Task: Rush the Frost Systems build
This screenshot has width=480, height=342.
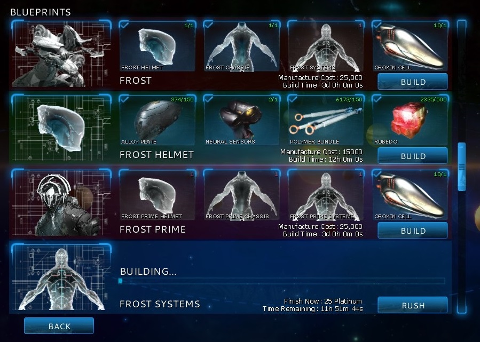Action: click(413, 305)
